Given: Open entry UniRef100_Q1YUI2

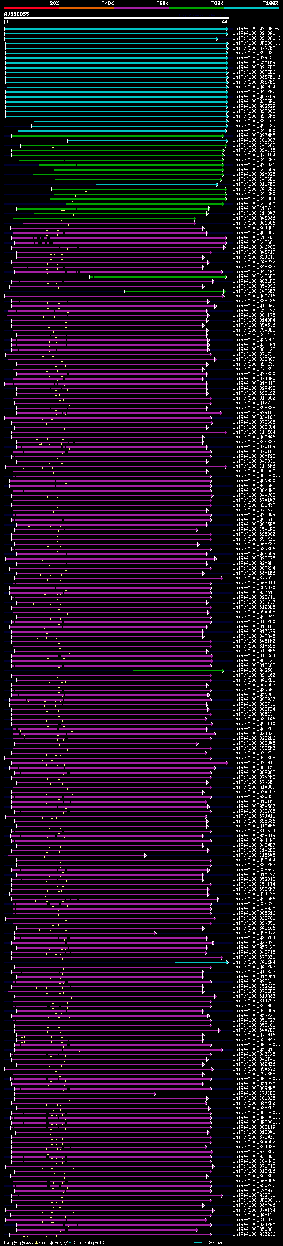Looking at the screenshot, I should pos(254,384).
